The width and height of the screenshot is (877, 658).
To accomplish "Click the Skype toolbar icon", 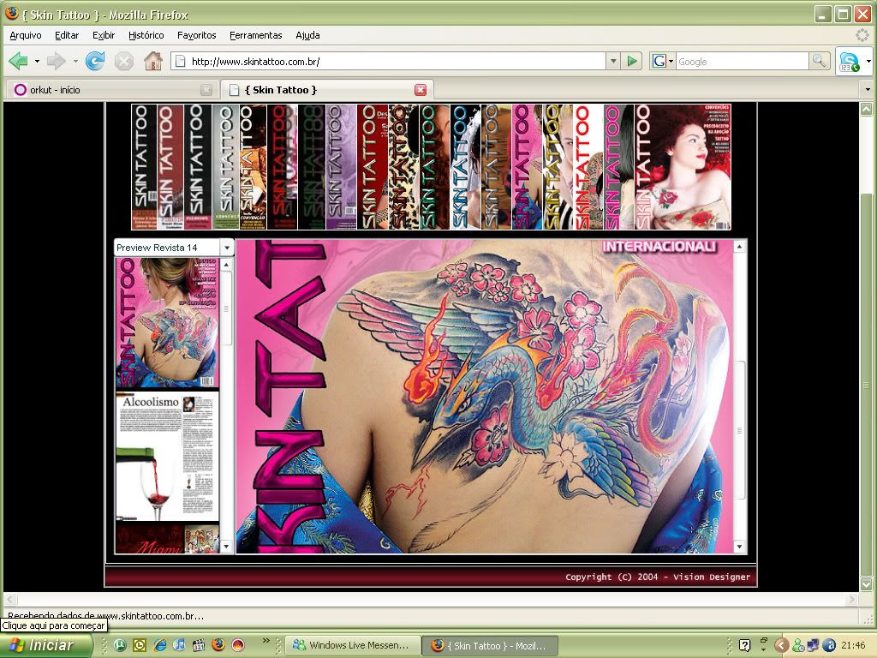I will pos(849,61).
